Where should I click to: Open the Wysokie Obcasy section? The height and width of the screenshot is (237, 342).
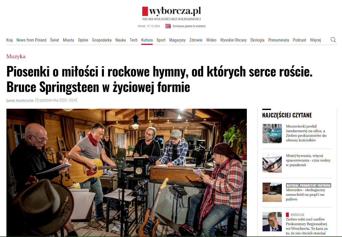[233, 40]
